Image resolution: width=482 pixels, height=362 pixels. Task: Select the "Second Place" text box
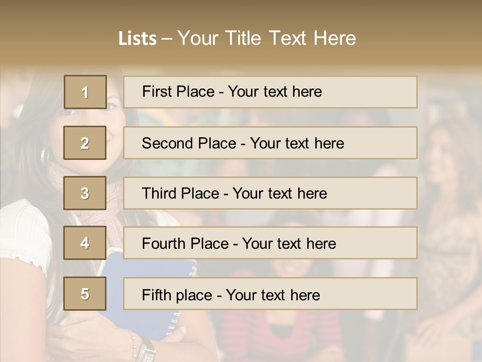click(x=270, y=143)
